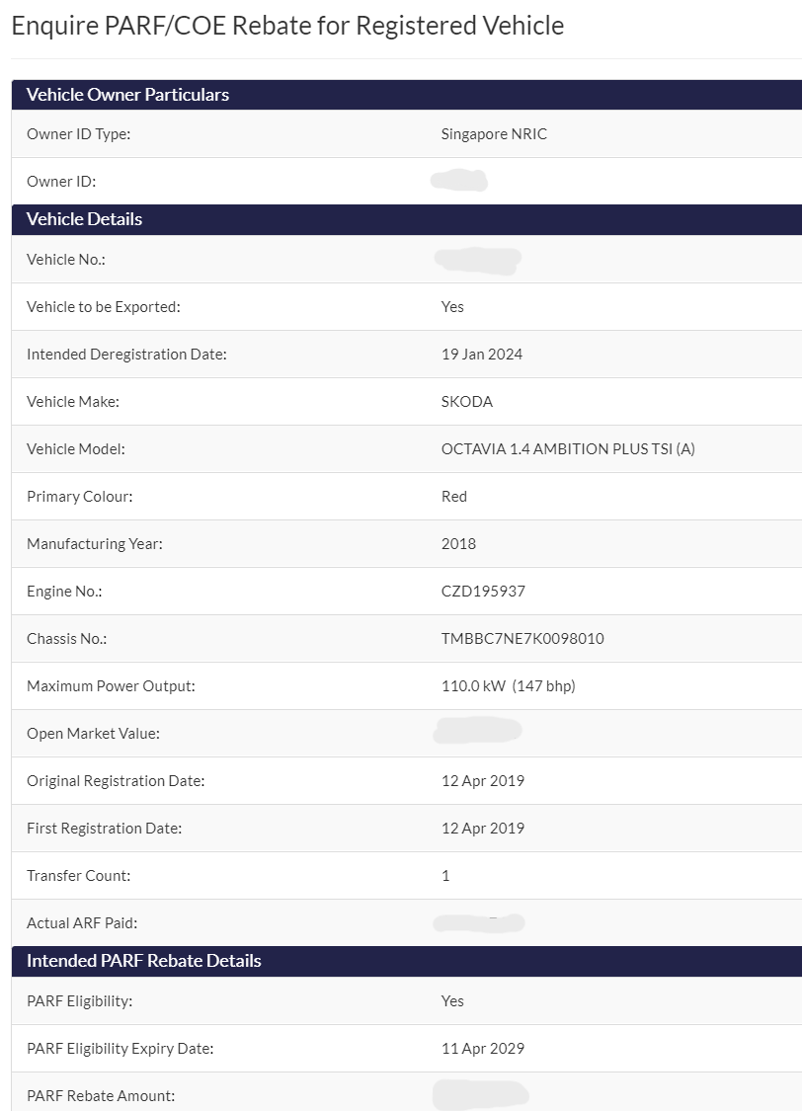The width and height of the screenshot is (802, 1111).
Task: Click the Vehicle Owner Particulars section header
Action: (407, 95)
